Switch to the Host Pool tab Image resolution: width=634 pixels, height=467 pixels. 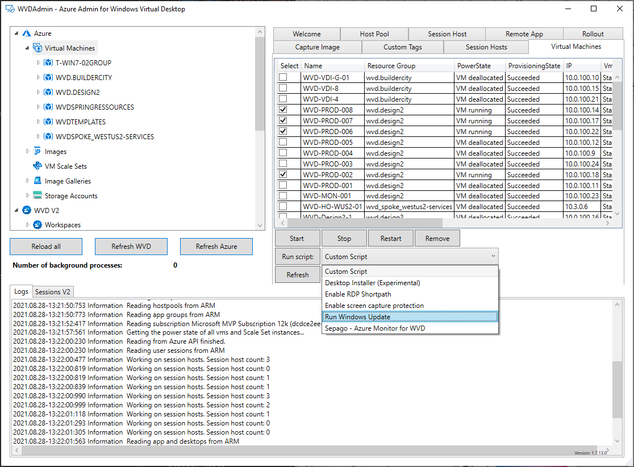pyautogui.click(x=374, y=34)
